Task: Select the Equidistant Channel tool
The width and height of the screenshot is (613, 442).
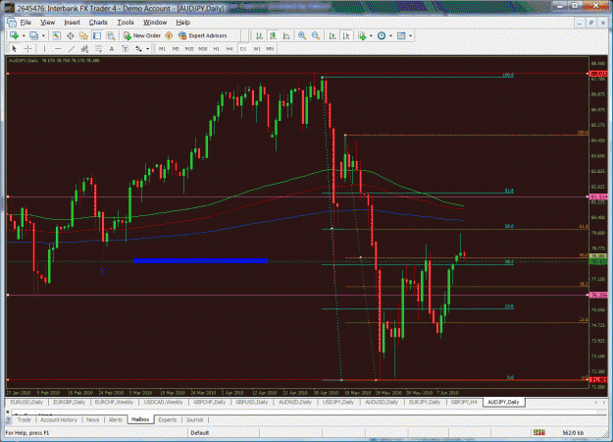Action: pos(84,48)
